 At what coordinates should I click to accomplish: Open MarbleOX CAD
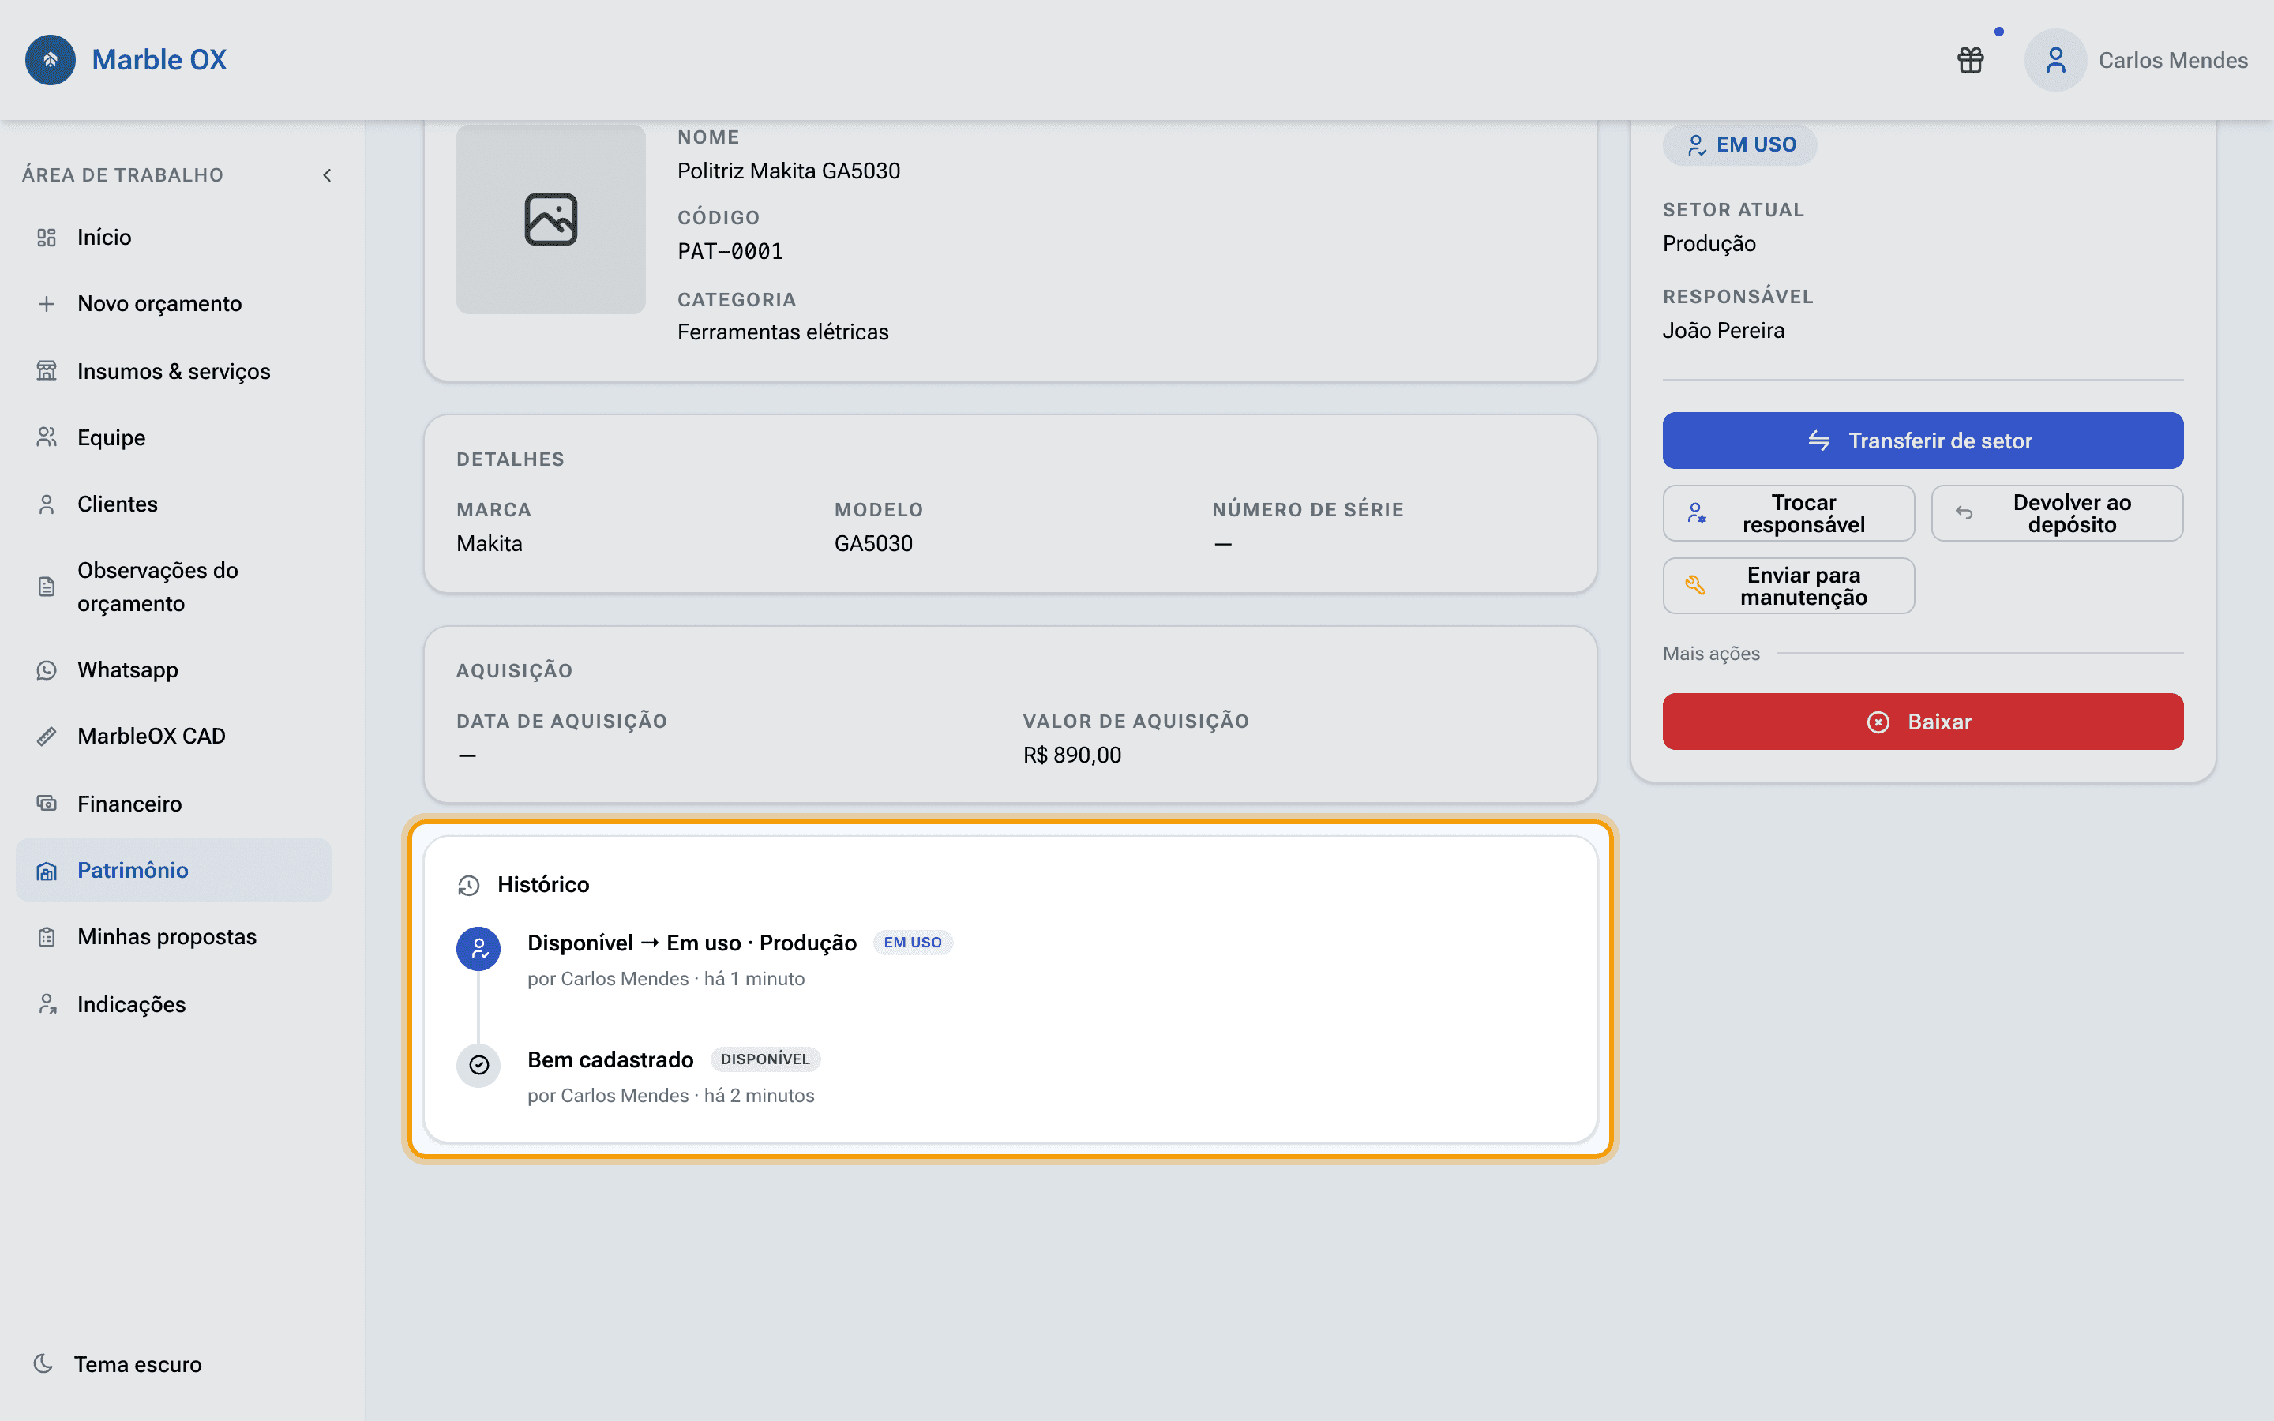tap(174, 736)
